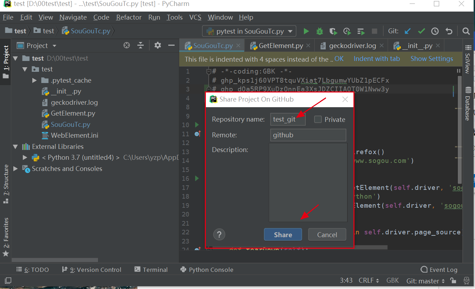This screenshot has height=289, width=475.
Task: Open the Terminal tool window
Action: 151,269
